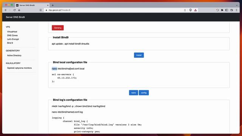The image size is (242, 136).
Task: Click the /etc/bind/named.conf.local path text
Action: pyautogui.click(x=71, y=69)
